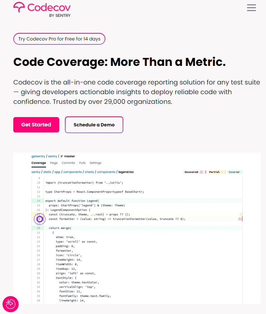Image resolution: width=266 pixels, height=314 pixels.
Task: Open the Flags tab
Action: pos(54,163)
